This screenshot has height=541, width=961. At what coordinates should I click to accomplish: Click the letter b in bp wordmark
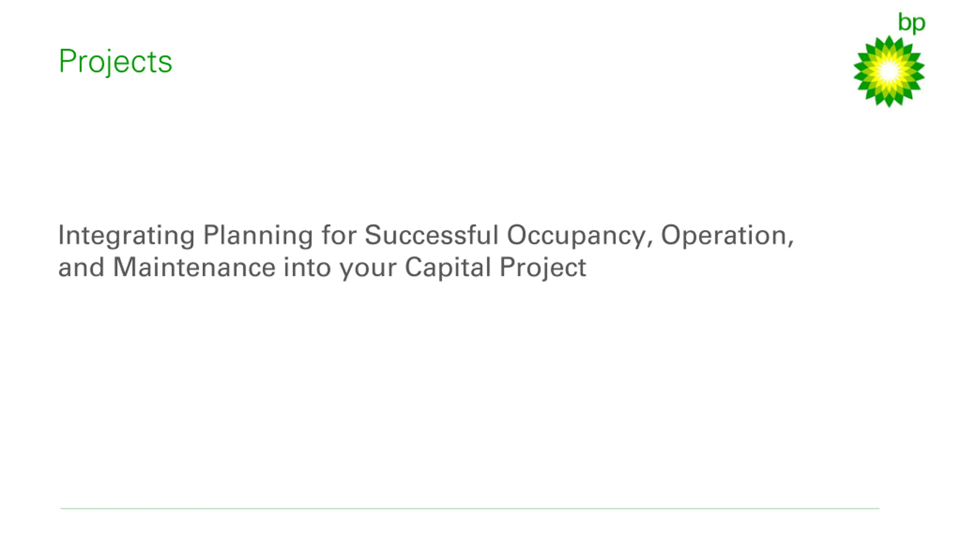[x=904, y=22]
